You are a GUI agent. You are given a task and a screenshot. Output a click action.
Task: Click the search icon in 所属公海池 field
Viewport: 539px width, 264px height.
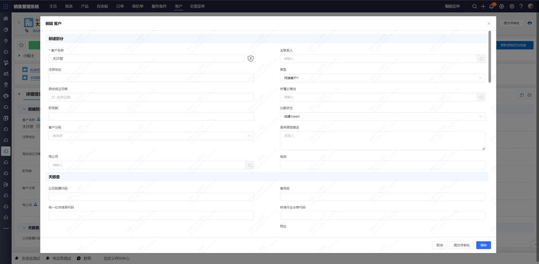click(x=481, y=97)
